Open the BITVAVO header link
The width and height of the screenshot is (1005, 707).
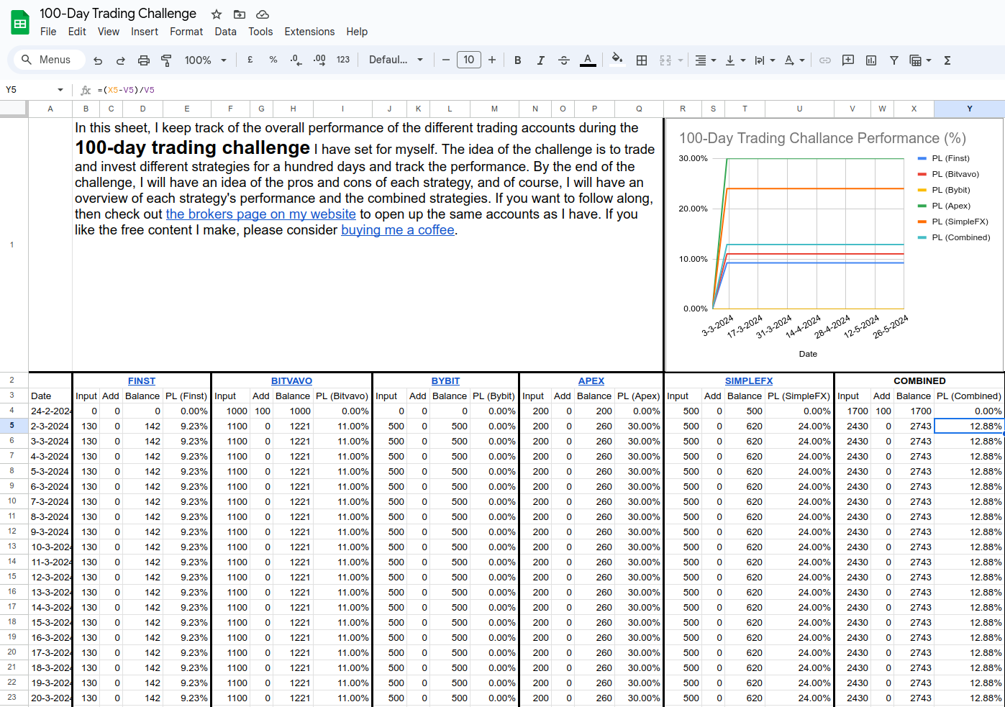291,381
